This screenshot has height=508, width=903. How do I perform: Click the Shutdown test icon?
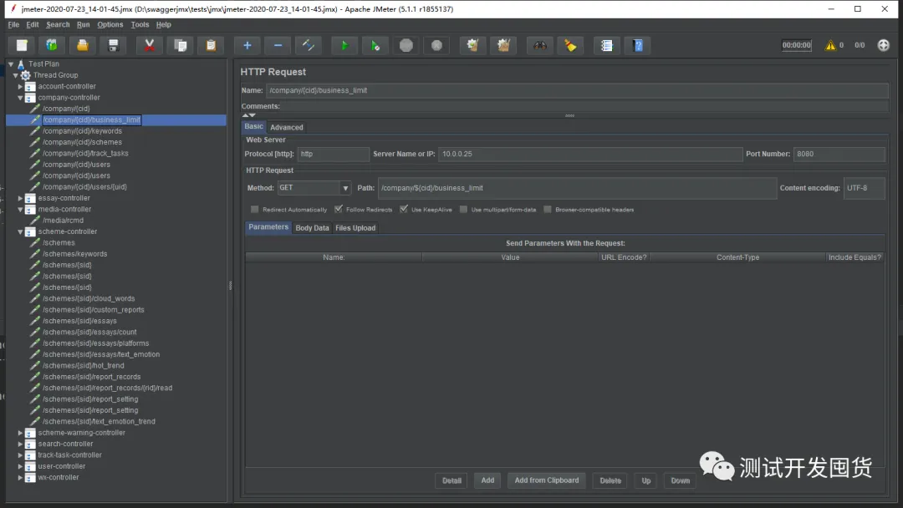click(436, 45)
